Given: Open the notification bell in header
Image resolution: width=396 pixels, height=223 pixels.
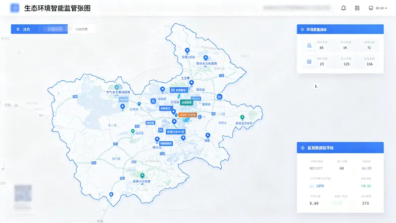Looking at the screenshot, I should (x=344, y=8).
